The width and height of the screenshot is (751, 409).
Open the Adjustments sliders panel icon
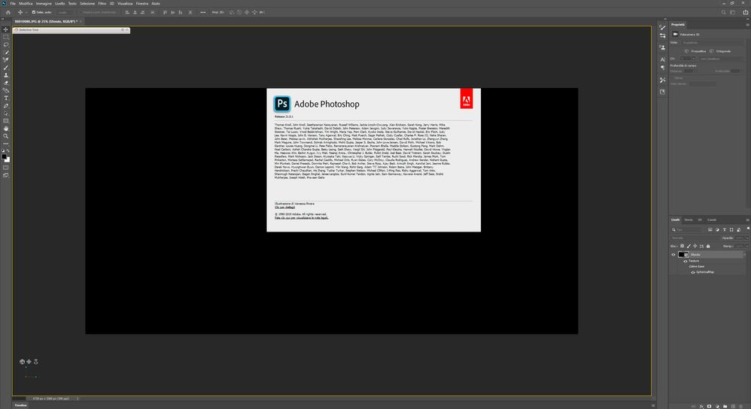point(662,36)
